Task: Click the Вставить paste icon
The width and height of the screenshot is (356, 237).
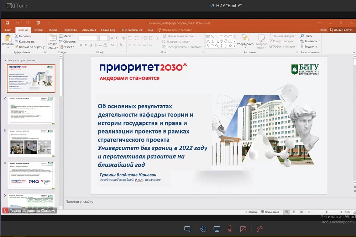Action: point(7,39)
